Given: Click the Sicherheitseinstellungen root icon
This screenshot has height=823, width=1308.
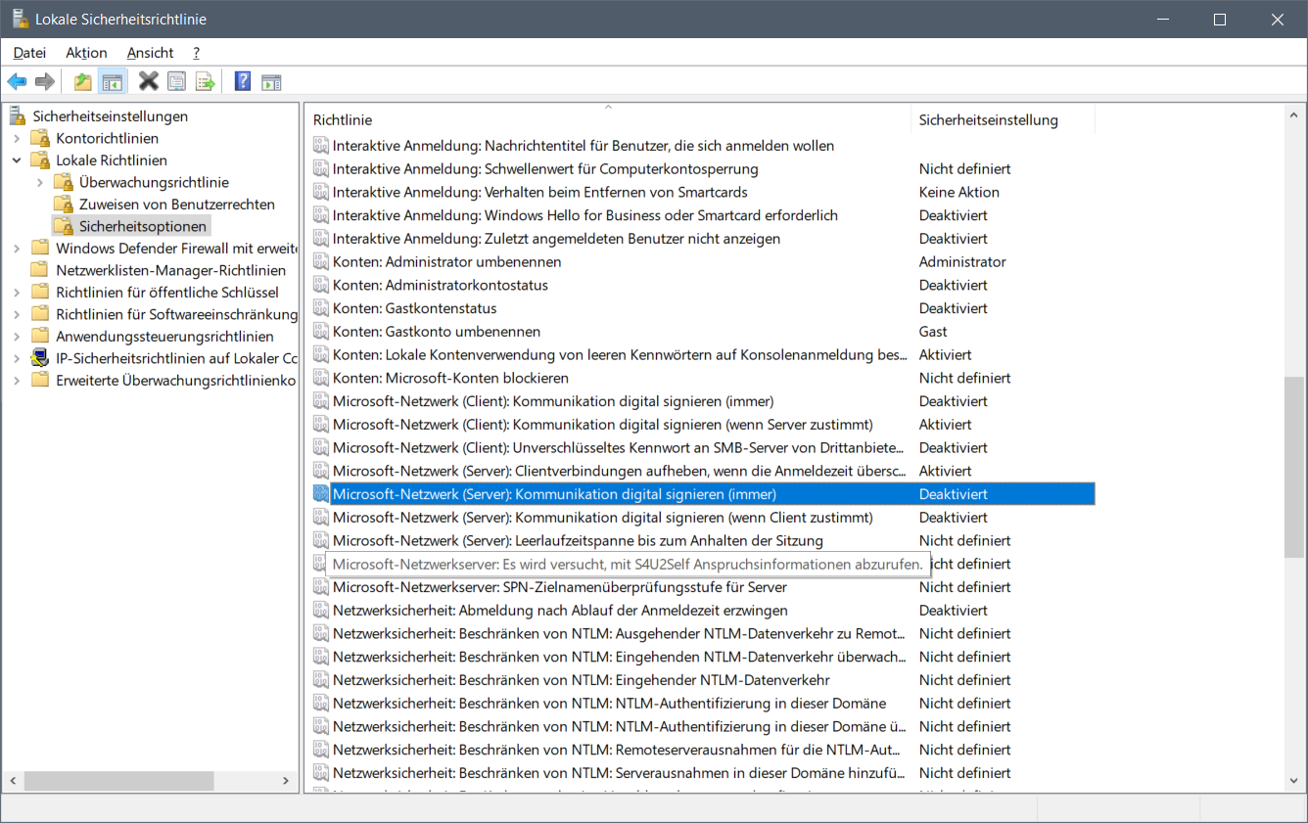Looking at the screenshot, I should tap(19, 116).
